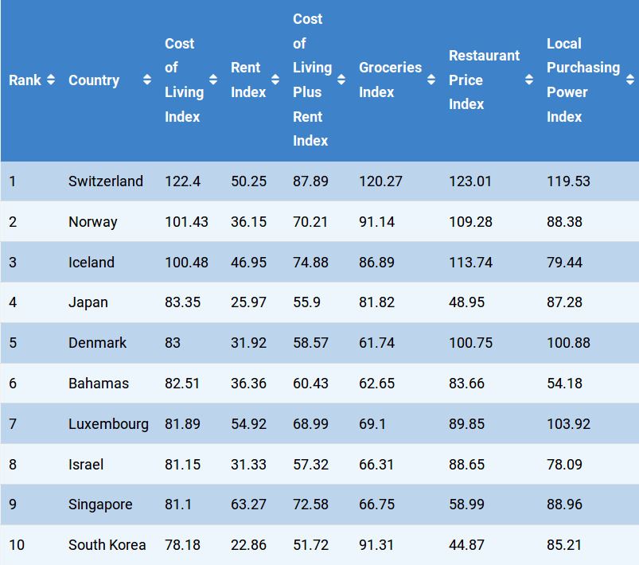Sort by Groceries Index arrow icon
Viewport: 639px width, 565px height.
pyautogui.click(x=431, y=80)
